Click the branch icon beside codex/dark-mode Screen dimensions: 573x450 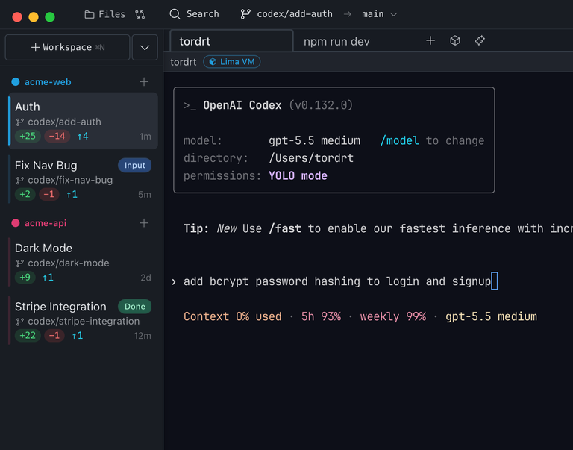[x=19, y=263]
